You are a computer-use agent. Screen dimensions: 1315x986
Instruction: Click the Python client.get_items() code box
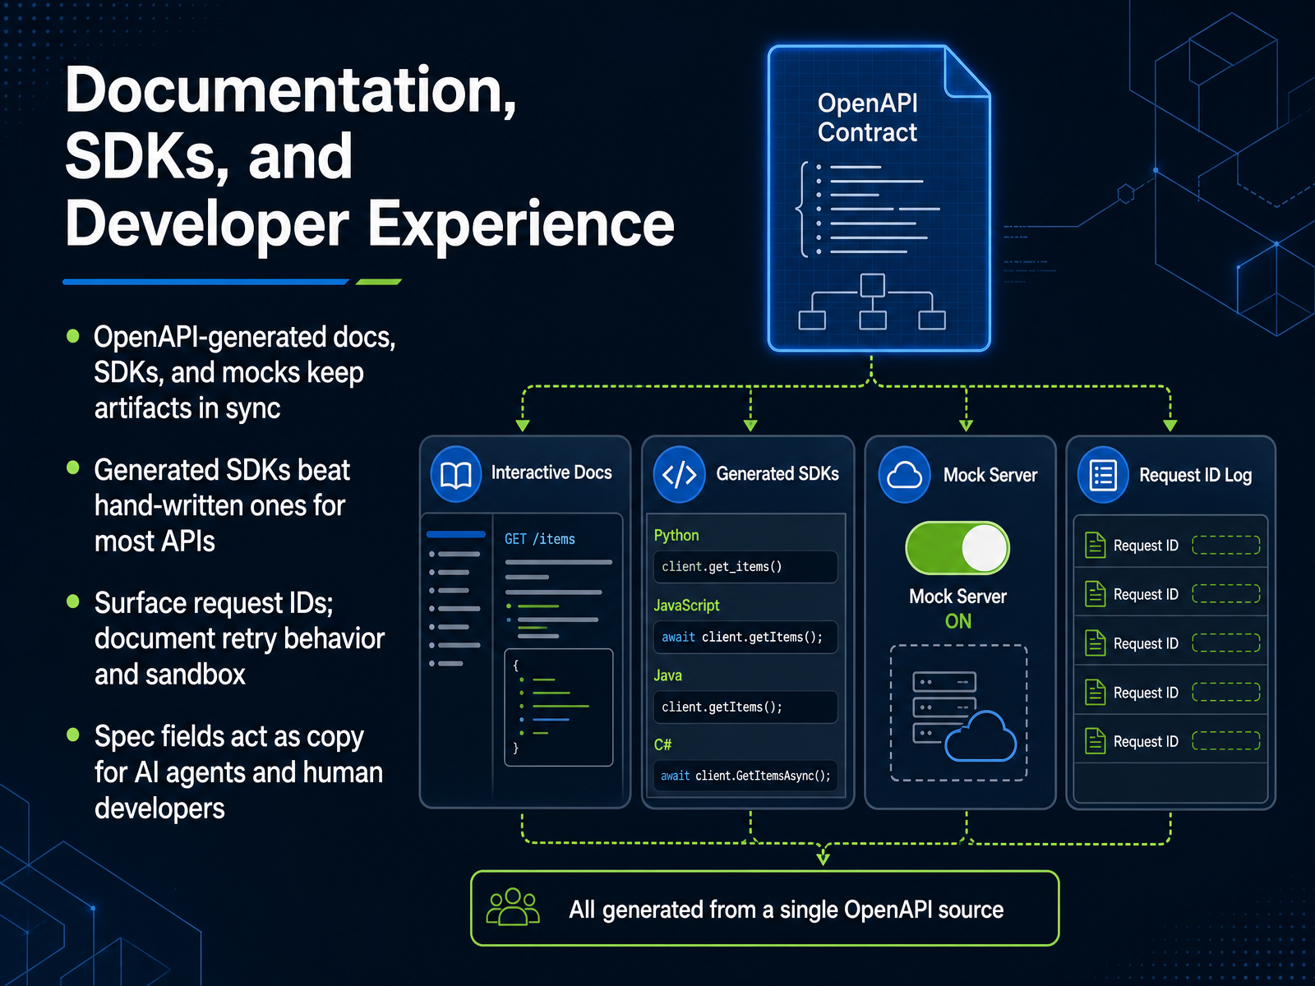coord(745,567)
